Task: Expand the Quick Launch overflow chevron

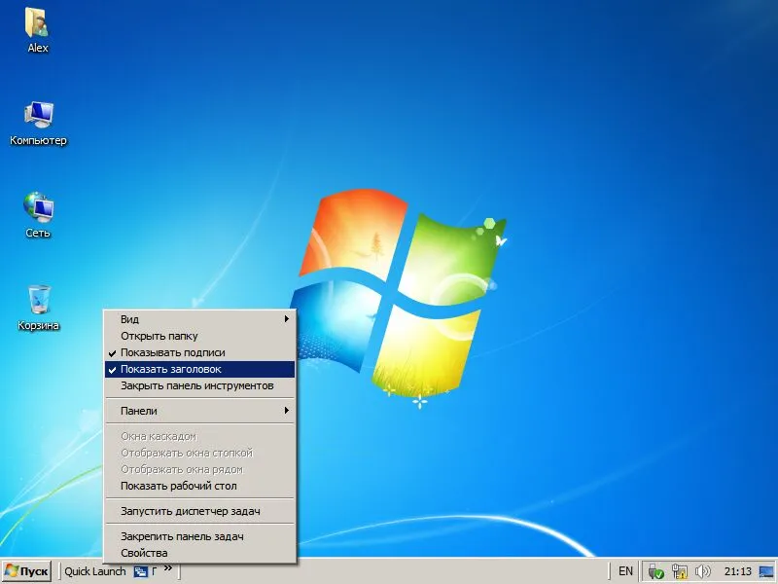Action: 168,568
